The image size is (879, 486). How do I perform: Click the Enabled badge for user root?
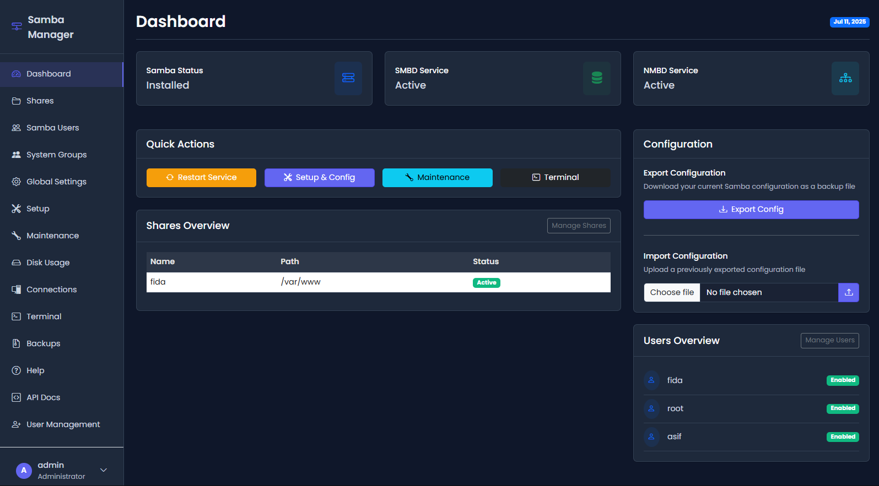click(843, 408)
